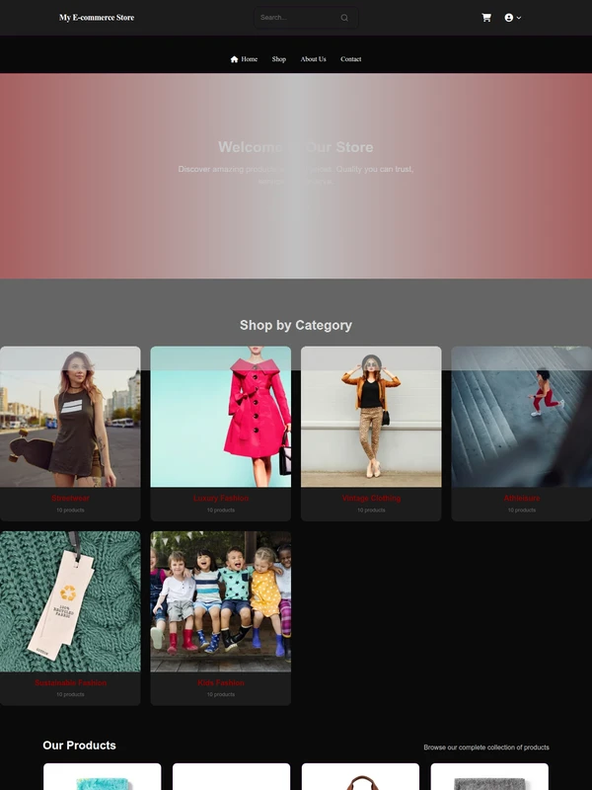Click the Luxury Fashion title link

220,499
